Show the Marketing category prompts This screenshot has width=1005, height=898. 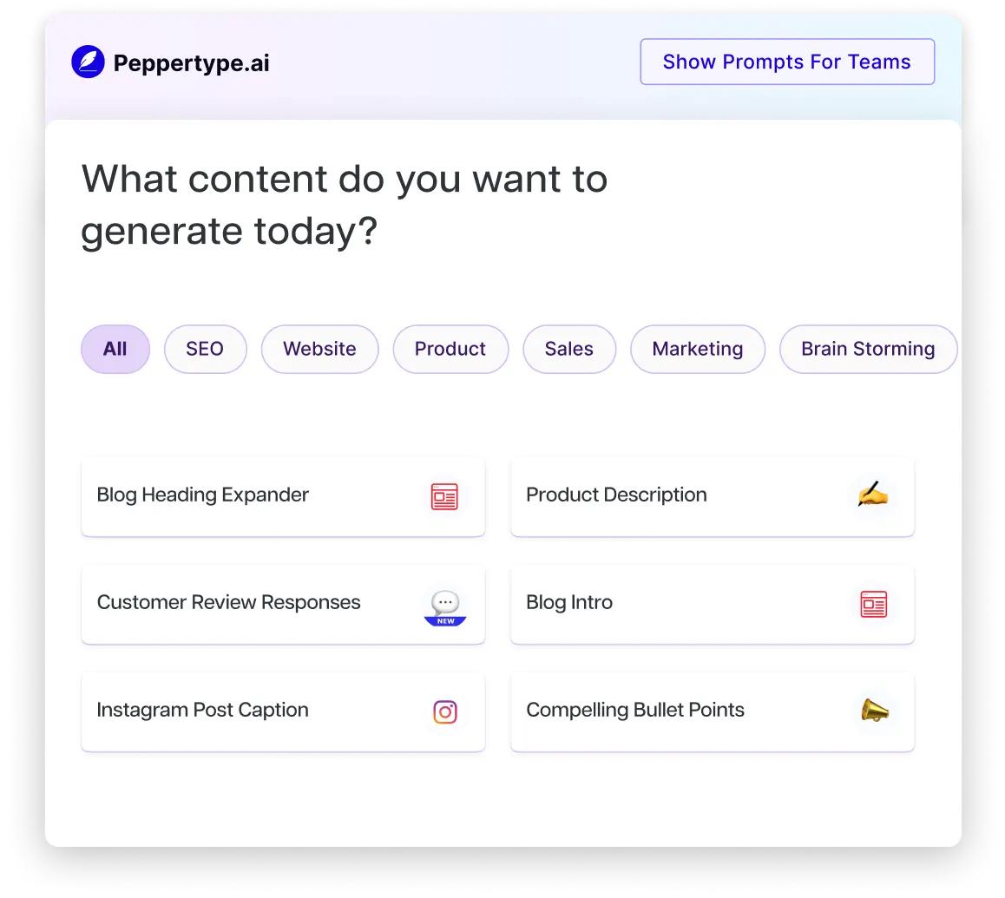pyautogui.click(x=697, y=349)
